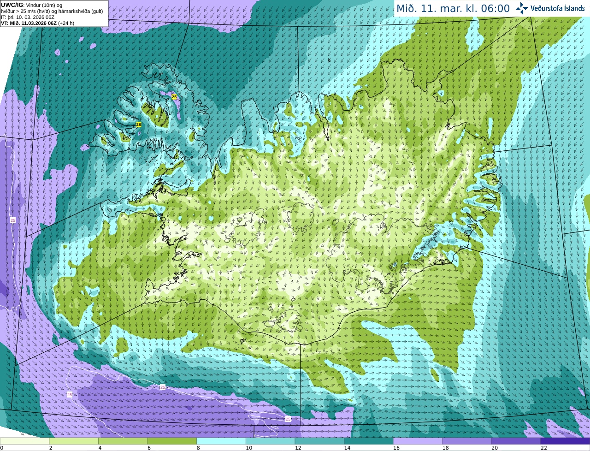Select the 12–14 m/s teal legend swatch
This screenshot has height=451, width=590.
coord(319,441)
